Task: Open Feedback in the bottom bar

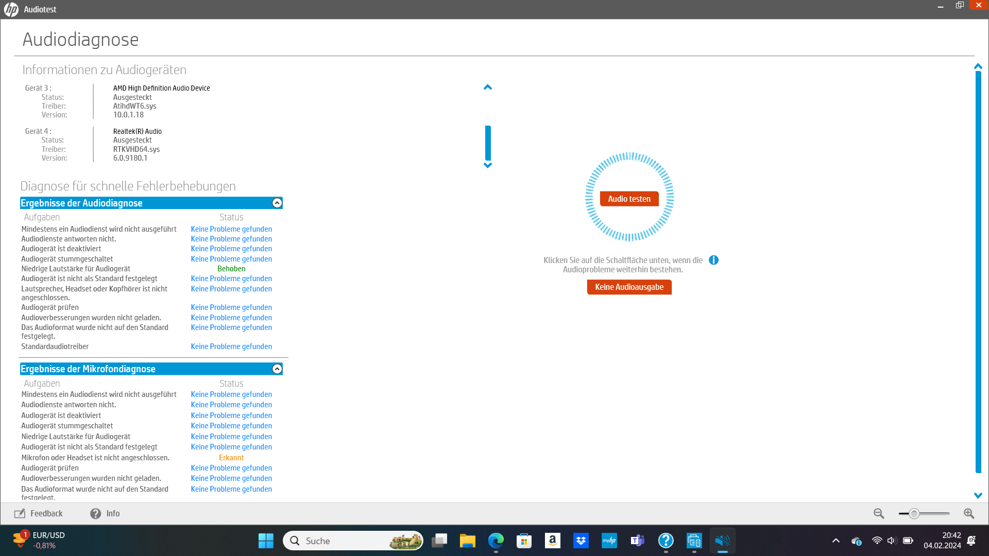Action: [39, 513]
